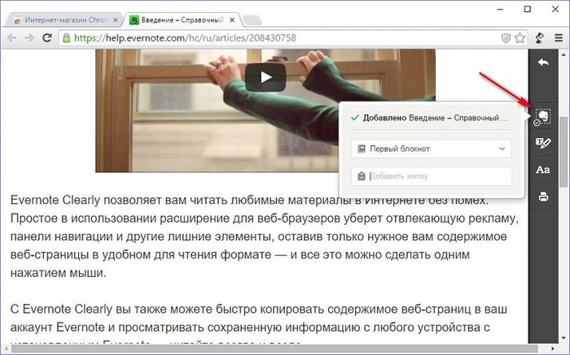Bookmark this page with the star icon
The width and height of the screenshot is (570, 355).
click(520, 37)
